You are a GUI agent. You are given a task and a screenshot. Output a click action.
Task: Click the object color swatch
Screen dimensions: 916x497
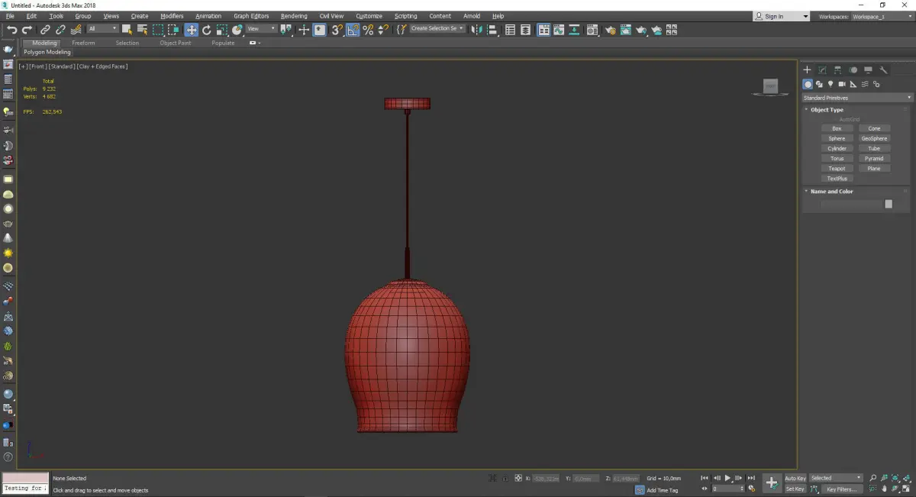pyautogui.click(x=888, y=204)
